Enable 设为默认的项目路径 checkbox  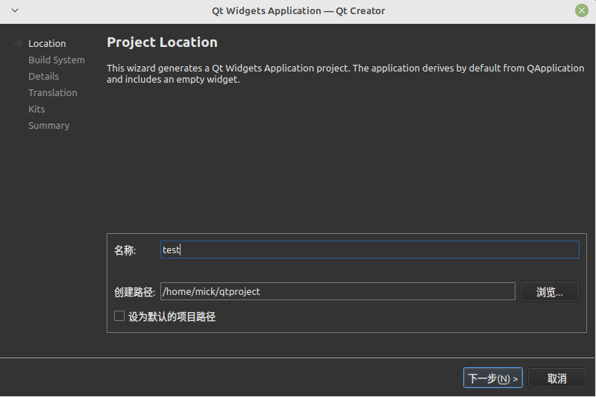pos(119,316)
